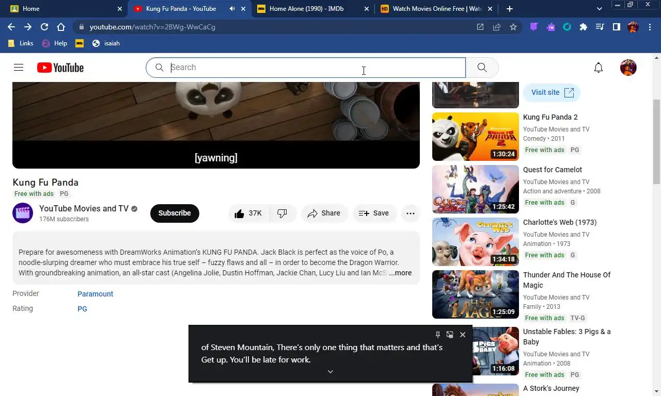Open the Paramount provider link
Screen dimensions: 661x396
(x=95, y=294)
